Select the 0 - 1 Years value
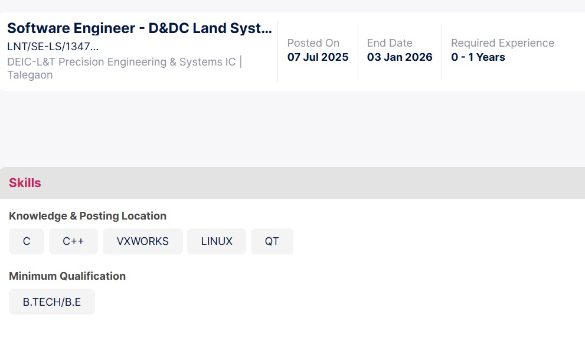The width and height of the screenshot is (585, 337). tap(478, 57)
